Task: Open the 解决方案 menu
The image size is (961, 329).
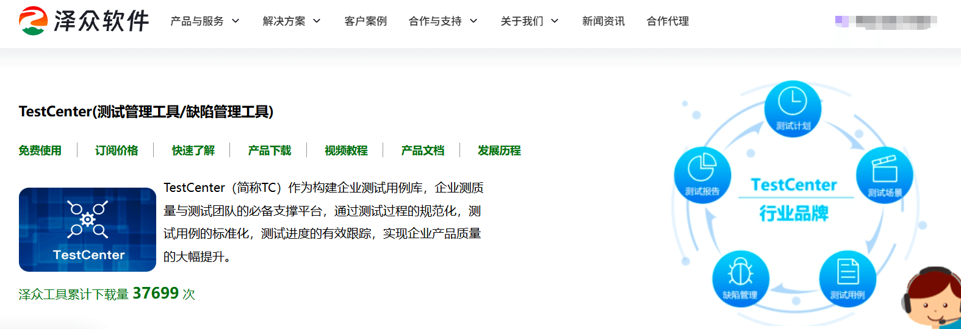Action: 284,21
